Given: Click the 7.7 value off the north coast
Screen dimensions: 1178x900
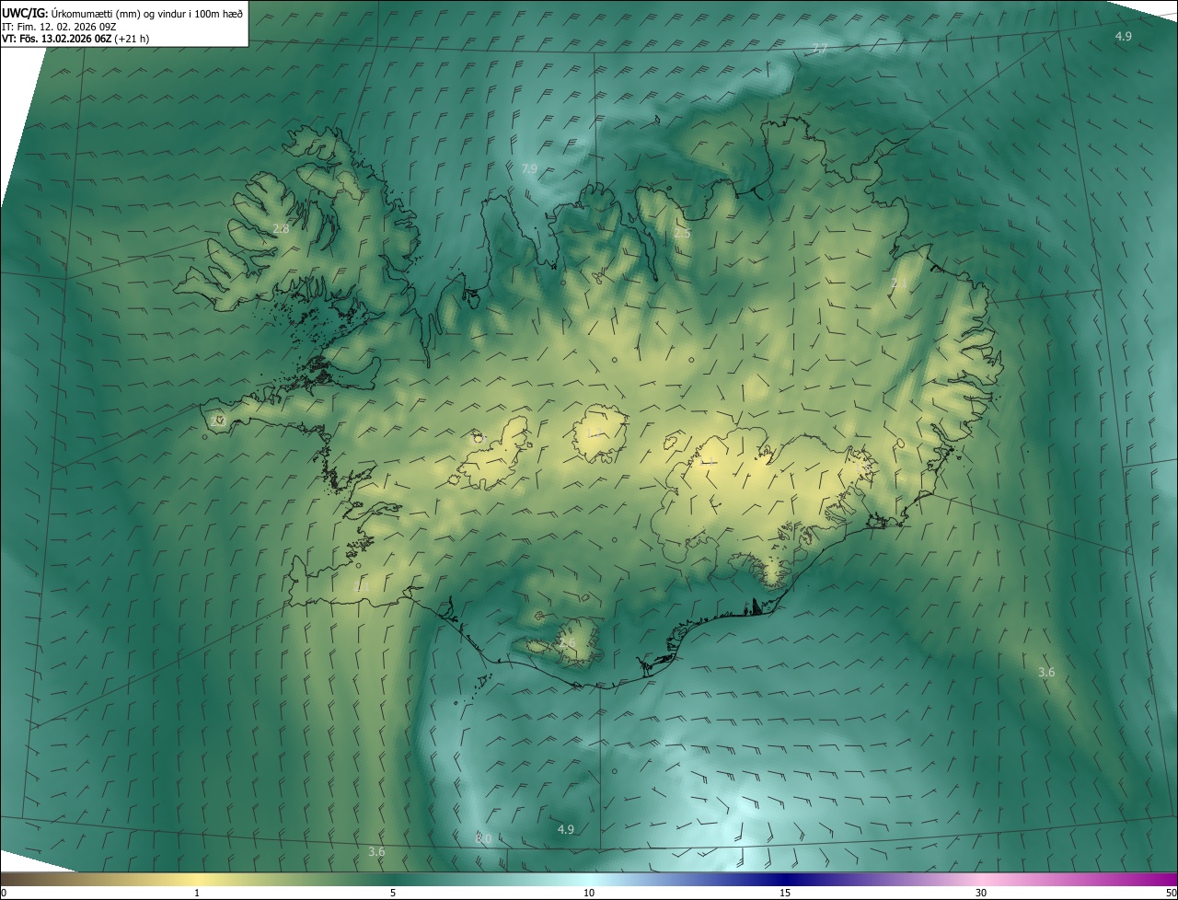Looking at the screenshot, I should 821,49.
